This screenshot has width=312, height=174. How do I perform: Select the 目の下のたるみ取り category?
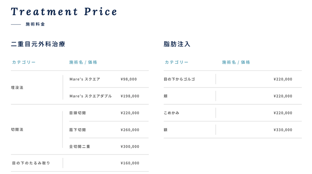pyautogui.click(x=31, y=163)
